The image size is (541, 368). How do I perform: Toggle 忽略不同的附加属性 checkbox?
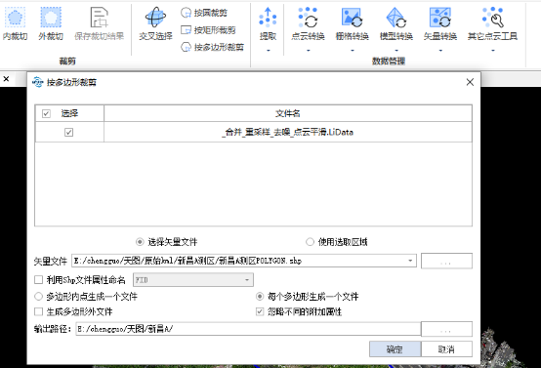[260, 311]
